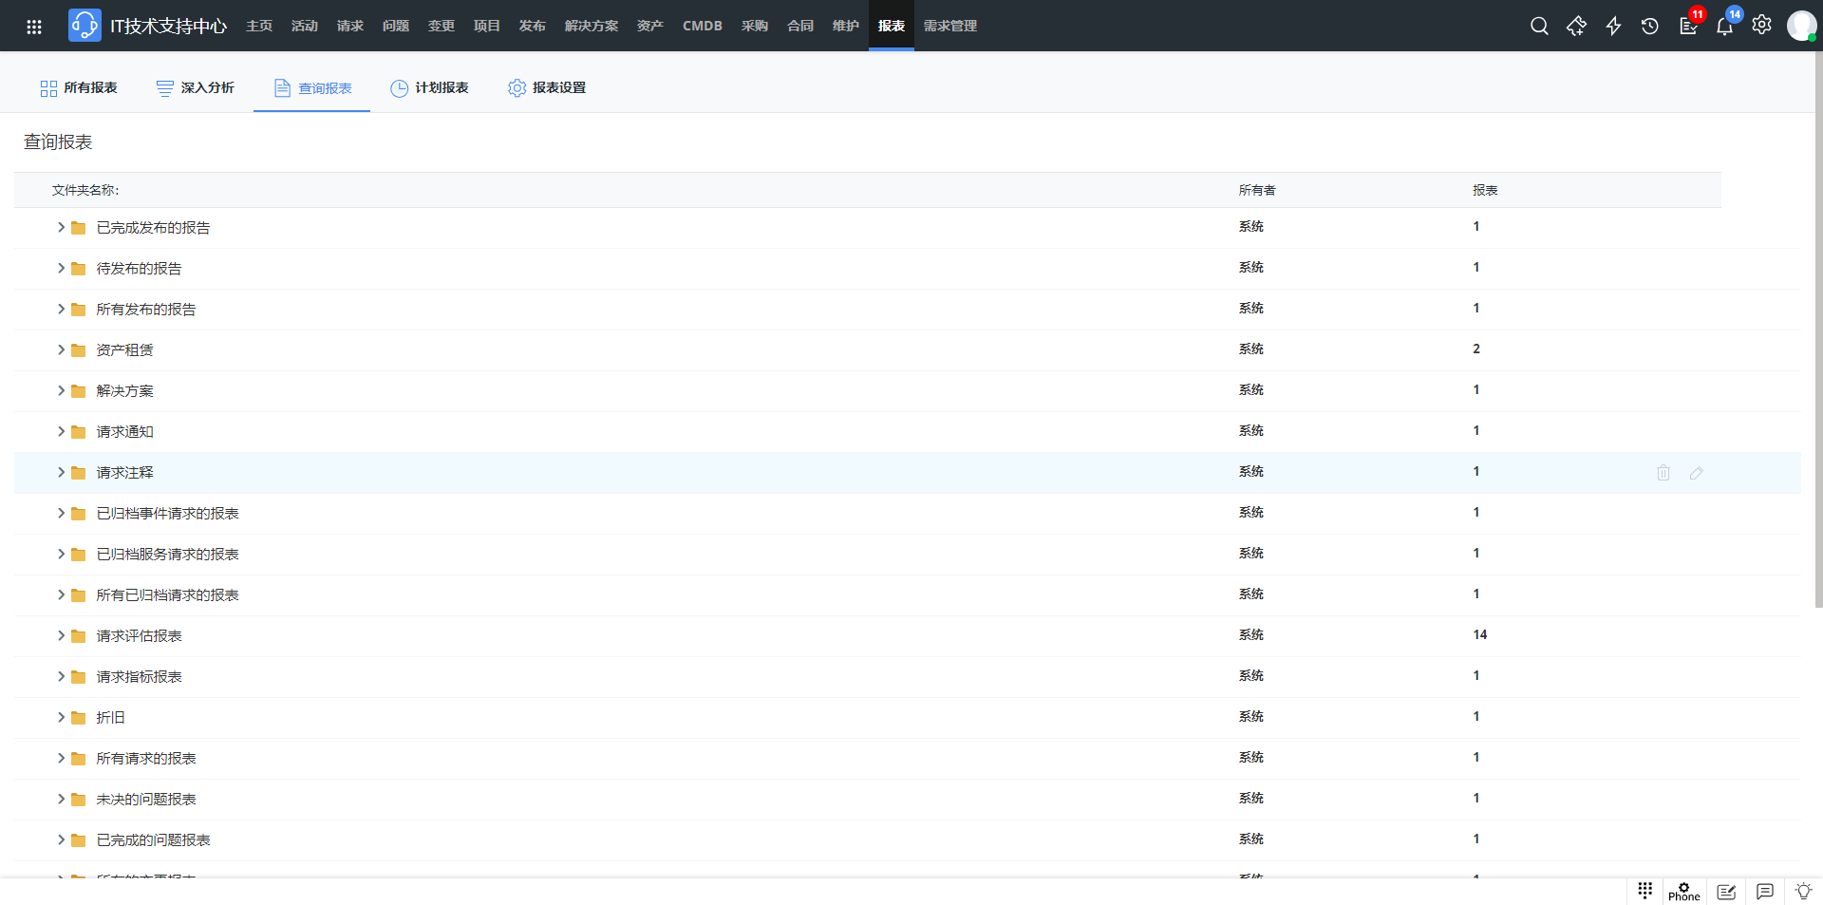Expand the 待发布的报告 folder chevron

(61, 268)
